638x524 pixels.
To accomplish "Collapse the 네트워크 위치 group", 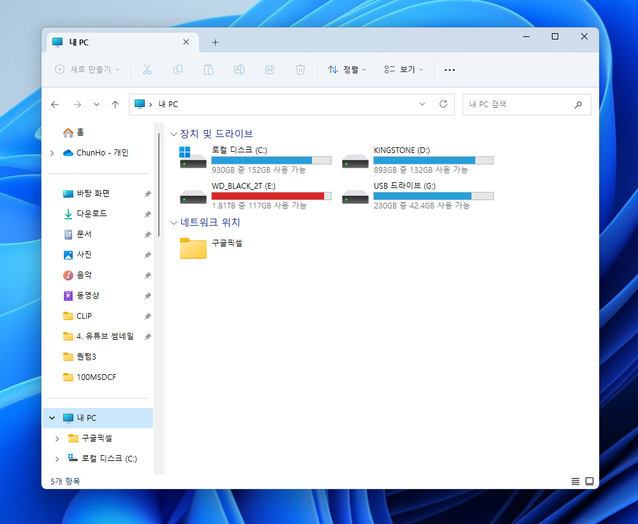I will point(174,222).
